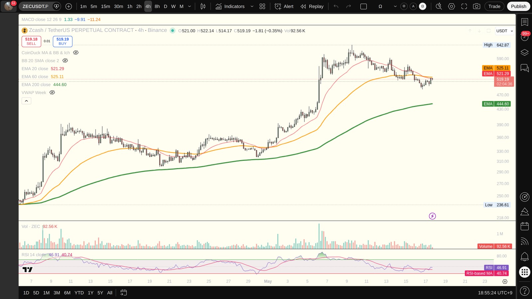532x299 pixels.
Task: Expand the Indicators favorites dropdown arrow
Action: (x=252, y=6)
